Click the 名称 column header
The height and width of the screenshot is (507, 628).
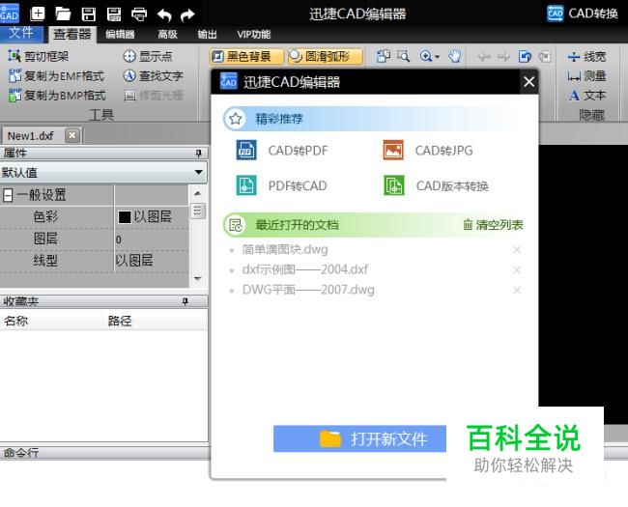tap(51, 321)
